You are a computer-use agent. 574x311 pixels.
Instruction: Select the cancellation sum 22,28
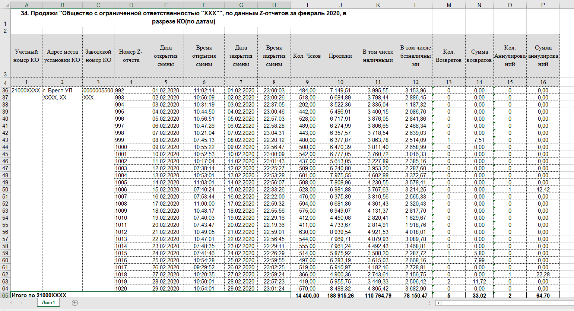(543, 274)
